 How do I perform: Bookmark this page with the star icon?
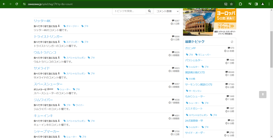[231, 4]
